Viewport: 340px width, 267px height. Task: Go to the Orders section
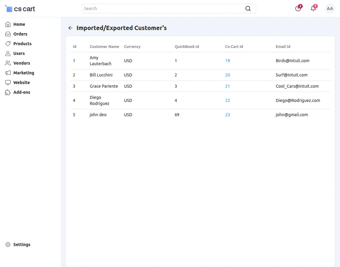(20, 34)
